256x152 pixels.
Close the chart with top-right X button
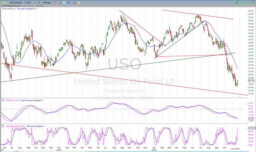pos(254,2)
